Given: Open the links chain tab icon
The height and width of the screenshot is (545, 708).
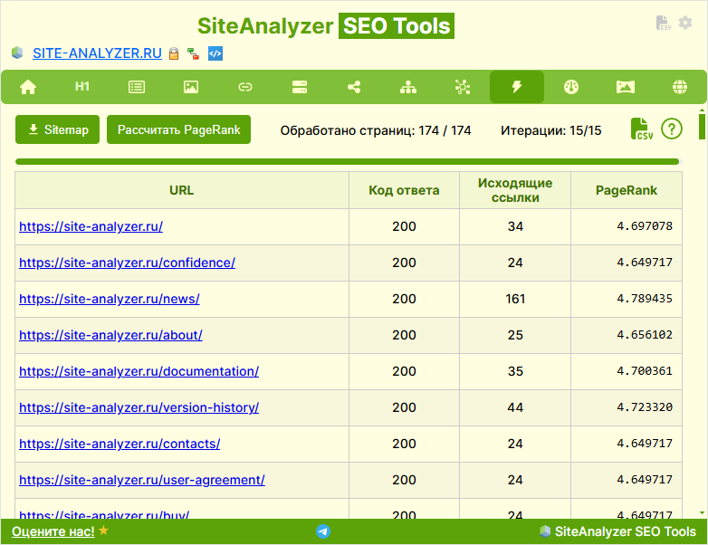Looking at the screenshot, I should [245, 87].
